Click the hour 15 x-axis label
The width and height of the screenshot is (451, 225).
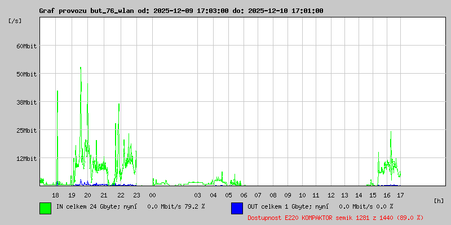373,195
